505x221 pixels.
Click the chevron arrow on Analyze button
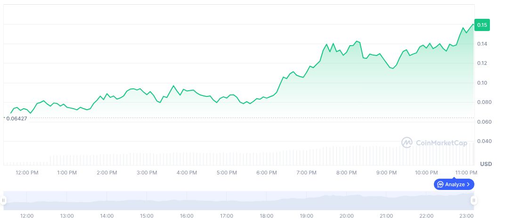[468, 184]
